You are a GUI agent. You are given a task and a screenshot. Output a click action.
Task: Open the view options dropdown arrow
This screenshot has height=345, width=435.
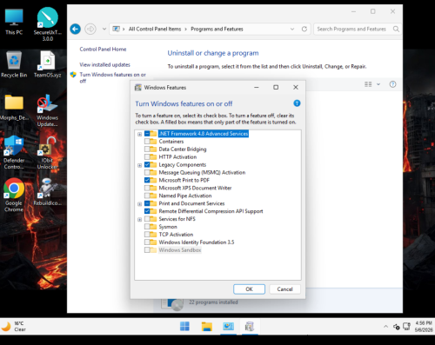click(378, 84)
